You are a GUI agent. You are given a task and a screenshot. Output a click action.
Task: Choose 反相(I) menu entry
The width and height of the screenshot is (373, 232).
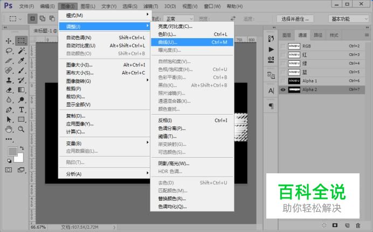click(x=192, y=121)
